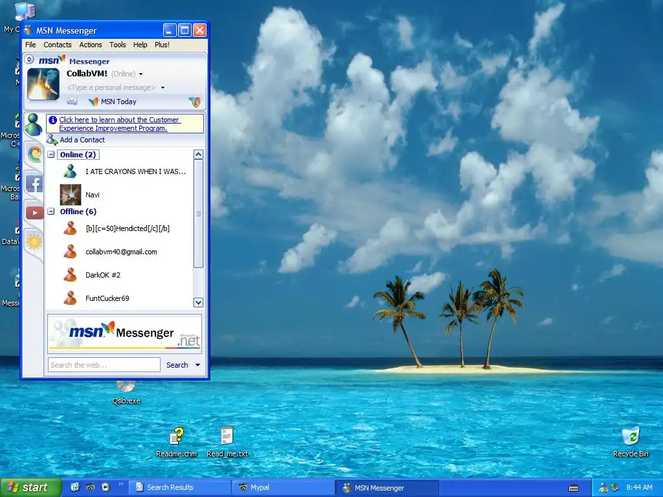Open the Facebook tab in sidebar
Image resolution: width=663 pixels, height=497 pixels.
[34, 184]
